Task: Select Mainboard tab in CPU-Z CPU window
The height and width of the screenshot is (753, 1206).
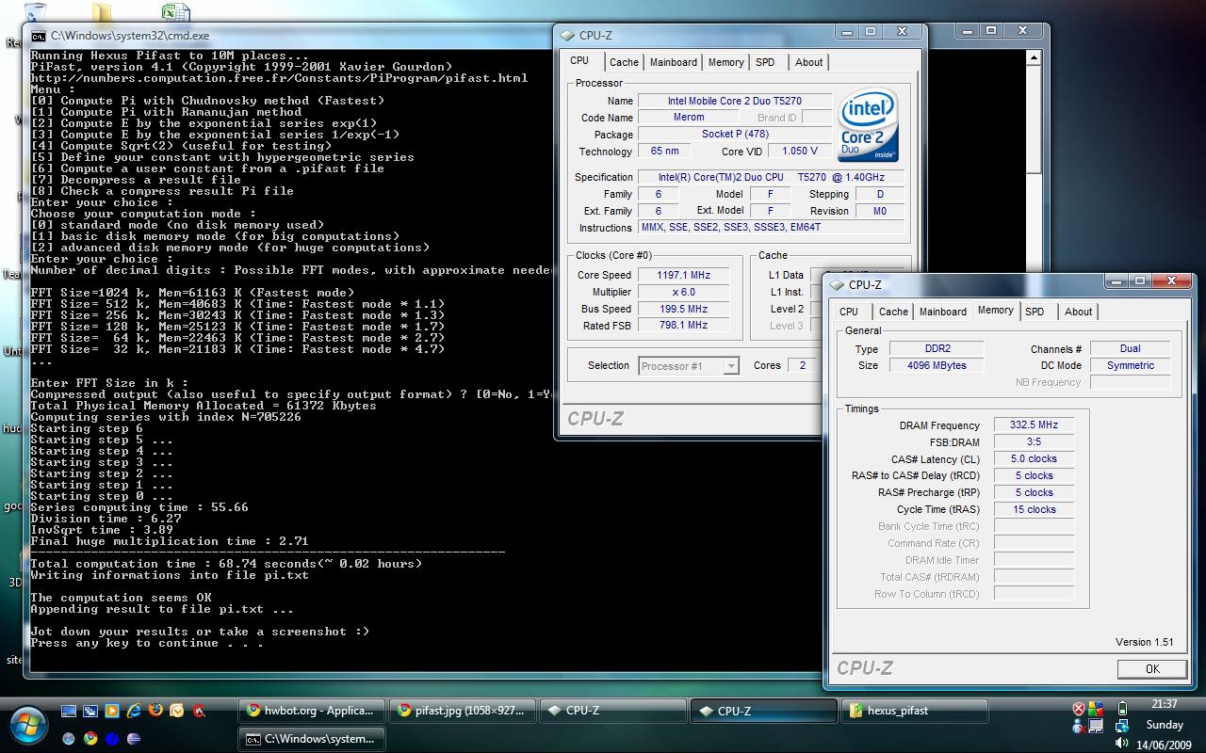Action: tap(674, 62)
